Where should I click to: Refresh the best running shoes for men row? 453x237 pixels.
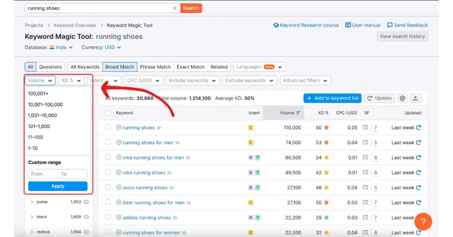(x=418, y=203)
